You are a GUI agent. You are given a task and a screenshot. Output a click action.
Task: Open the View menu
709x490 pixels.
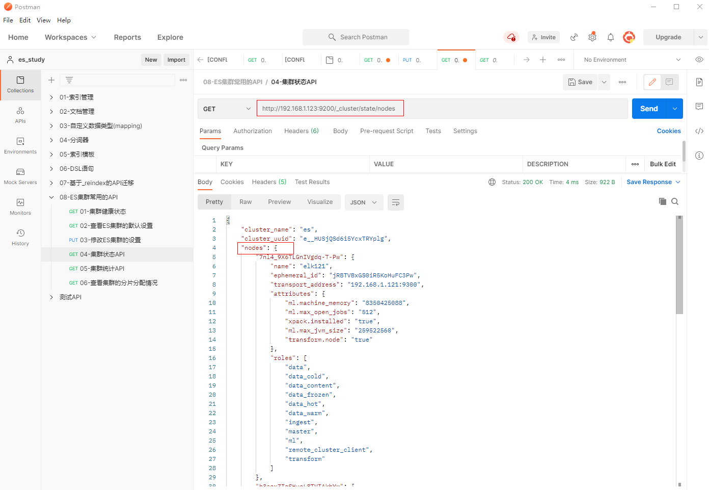[43, 20]
